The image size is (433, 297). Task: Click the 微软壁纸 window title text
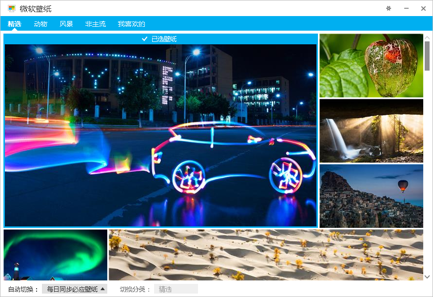(36, 9)
